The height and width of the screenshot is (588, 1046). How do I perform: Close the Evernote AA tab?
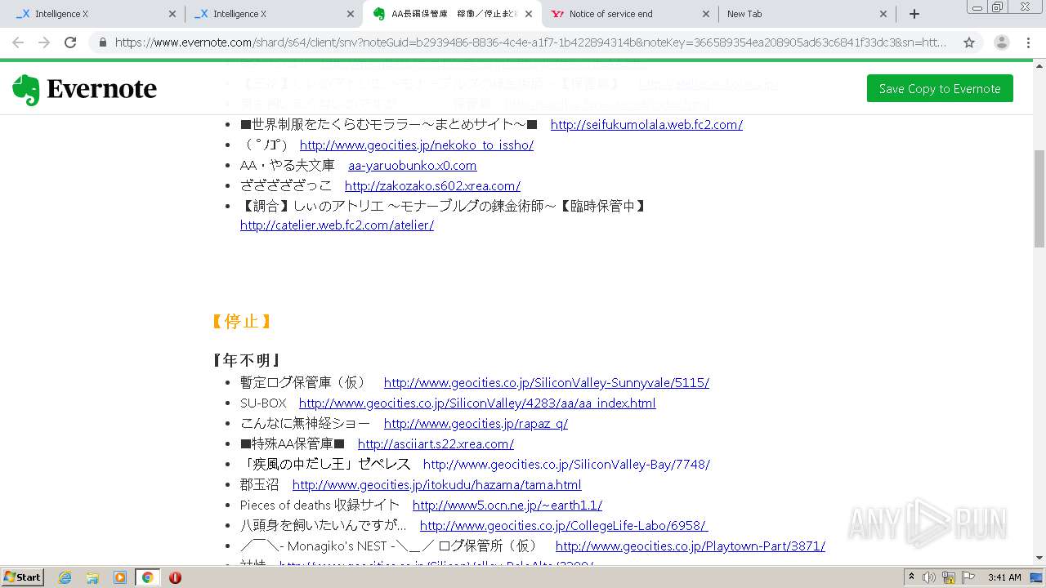(529, 14)
